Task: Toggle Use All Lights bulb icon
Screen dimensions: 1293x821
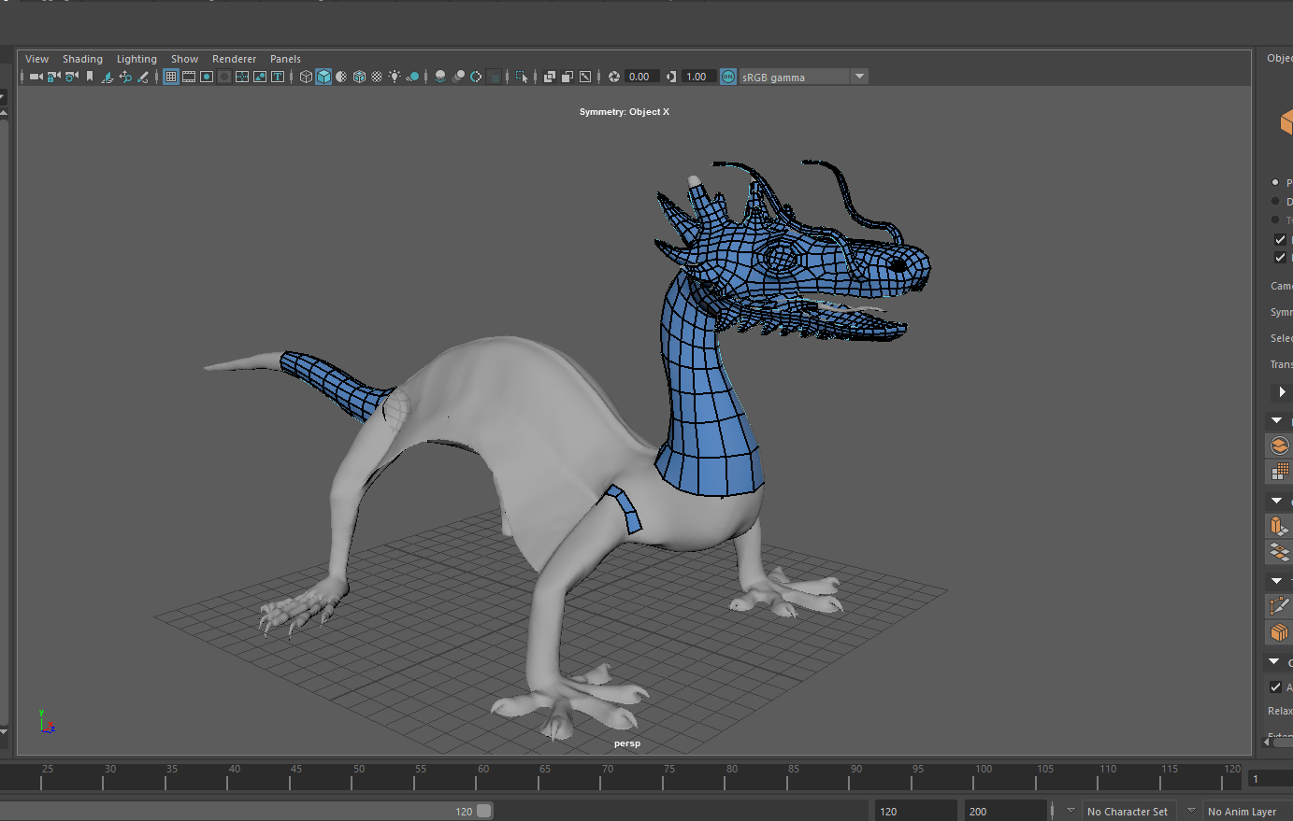Action: click(x=395, y=77)
